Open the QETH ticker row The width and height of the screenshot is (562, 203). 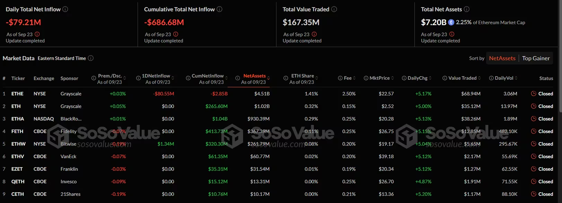coord(18,182)
